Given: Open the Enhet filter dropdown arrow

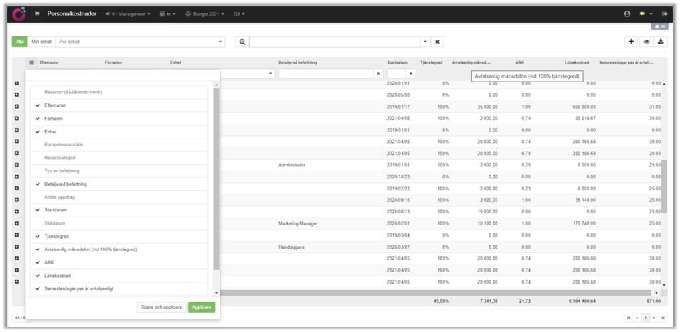Looking at the screenshot, I should coord(272,74).
